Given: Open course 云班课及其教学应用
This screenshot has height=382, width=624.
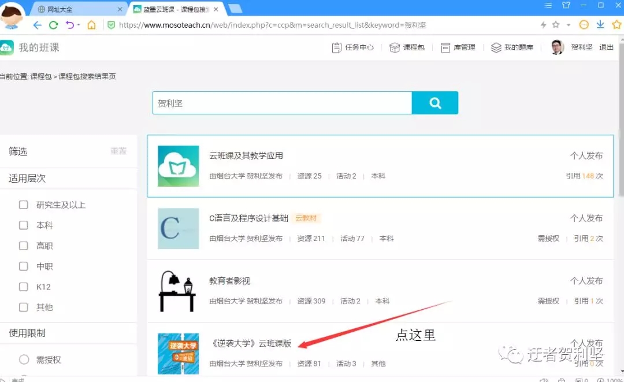Looking at the screenshot, I should click(x=246, y=155).
